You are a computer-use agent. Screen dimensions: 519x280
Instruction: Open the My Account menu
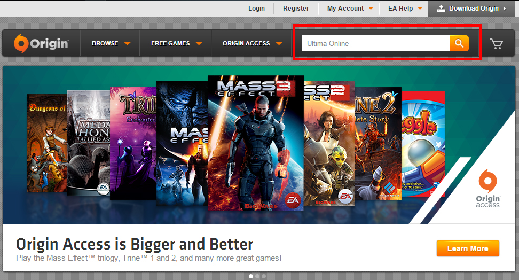point(345,9)
